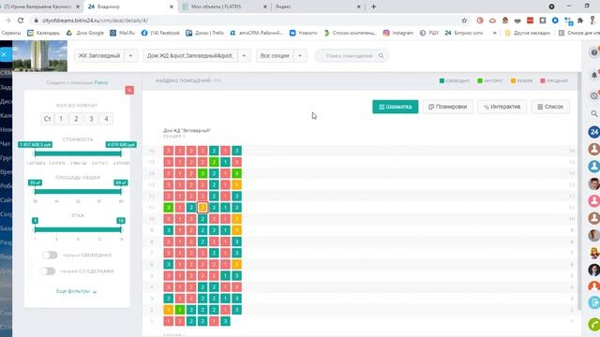Open the Facebook bookmark
Screen dimensions: 600x337
tap(160, 33)
